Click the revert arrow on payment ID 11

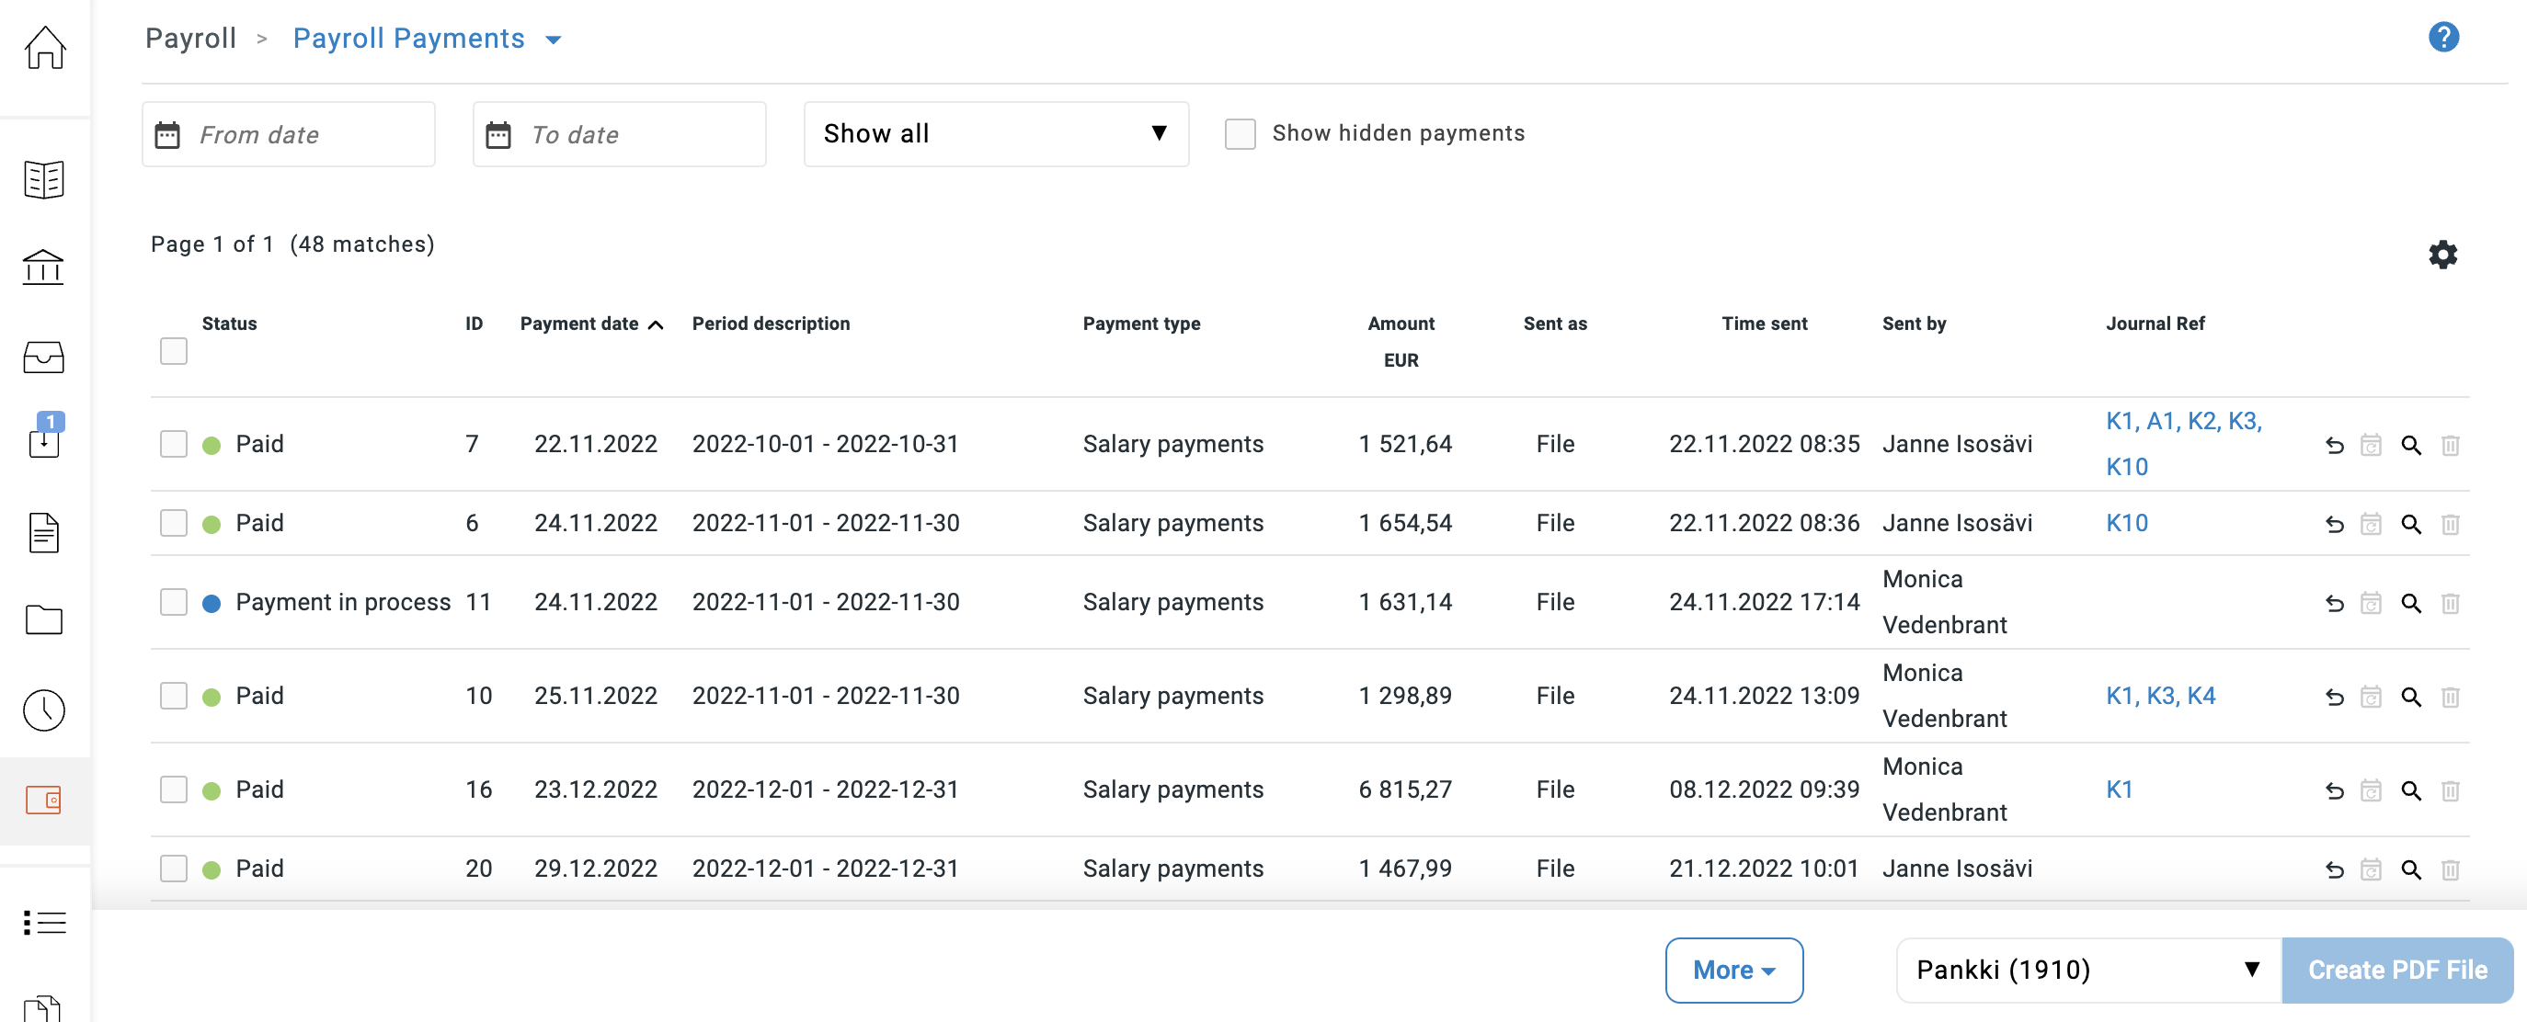point(2335,603)
